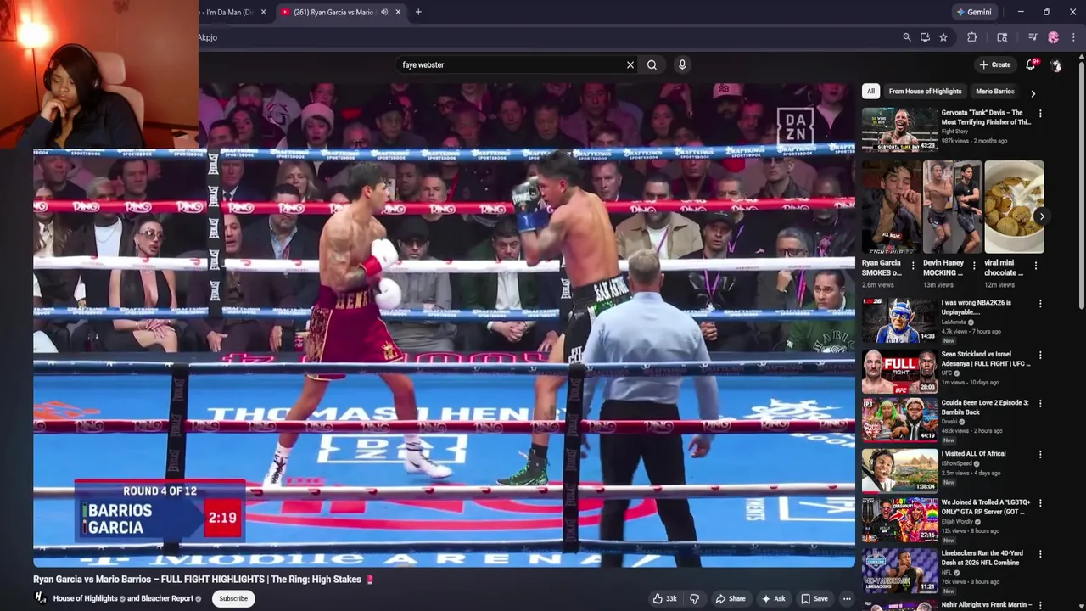Image resolution: width=1086 pixels, height=611 pixels.
Task: Open the Chrome three-dot menu
Action: (x=1073, y=37)
